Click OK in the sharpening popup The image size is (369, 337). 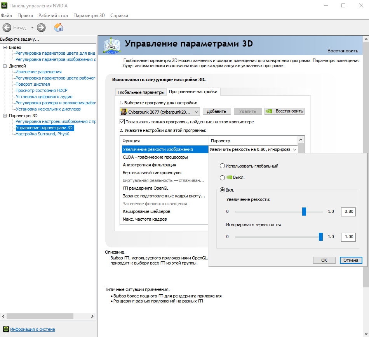point(324,260)
